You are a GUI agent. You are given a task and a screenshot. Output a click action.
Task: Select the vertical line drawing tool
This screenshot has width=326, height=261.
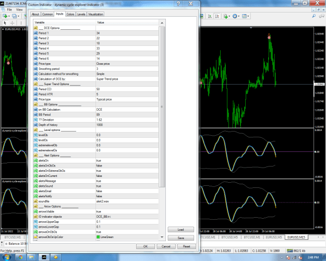(21, 23)
